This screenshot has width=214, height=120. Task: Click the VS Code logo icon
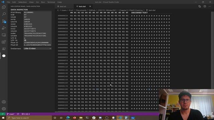pyautogui.click(x=3, y=2)
